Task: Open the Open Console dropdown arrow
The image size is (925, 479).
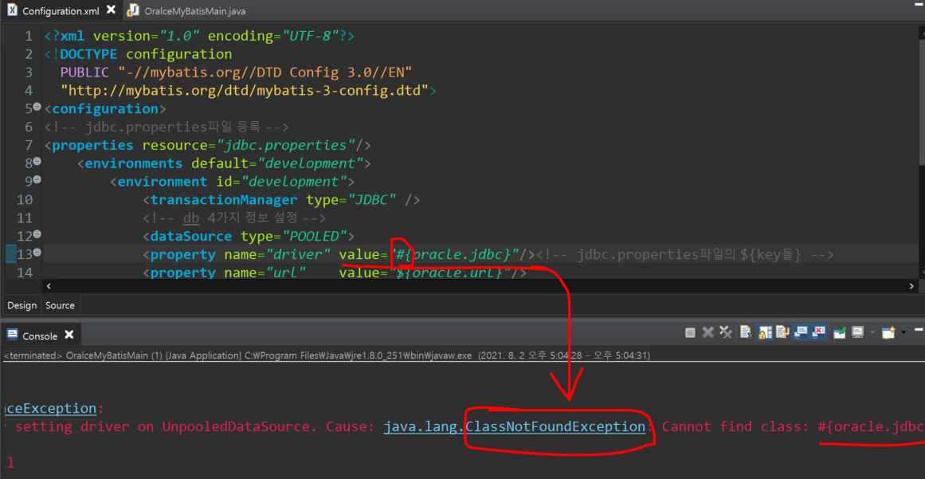Action: coord(903,334)
